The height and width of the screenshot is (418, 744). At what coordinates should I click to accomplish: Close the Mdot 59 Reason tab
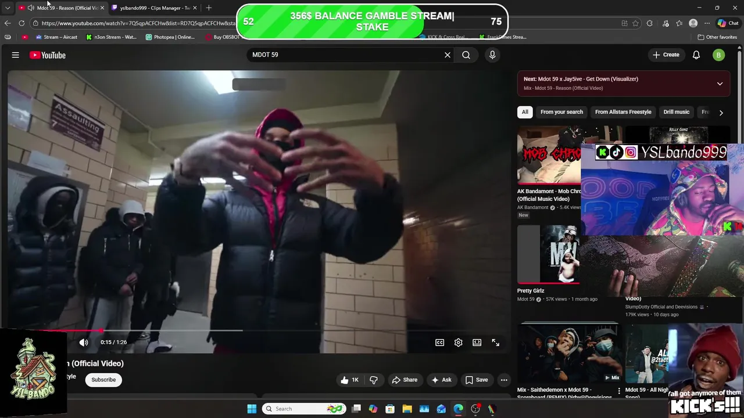click(x=102, y=8)
